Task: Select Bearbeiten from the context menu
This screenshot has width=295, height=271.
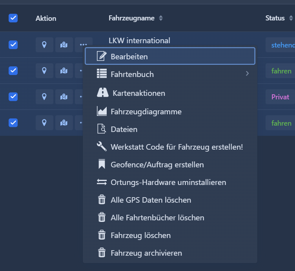Action: coord(129,56)
